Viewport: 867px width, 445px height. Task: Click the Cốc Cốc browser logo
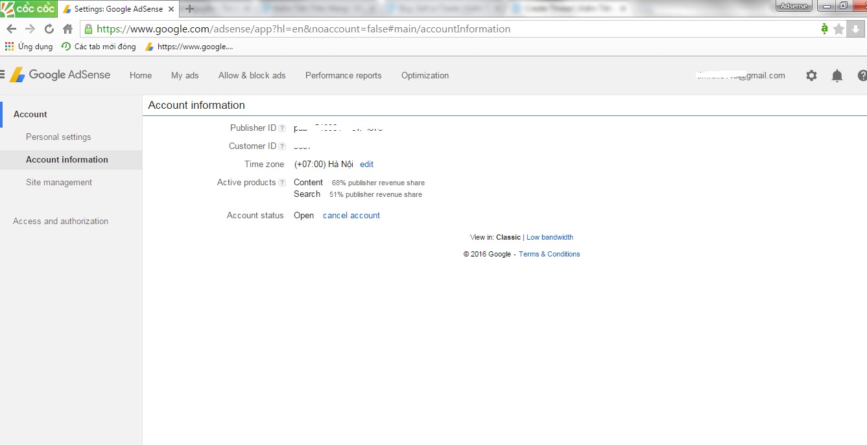[29, 8]
